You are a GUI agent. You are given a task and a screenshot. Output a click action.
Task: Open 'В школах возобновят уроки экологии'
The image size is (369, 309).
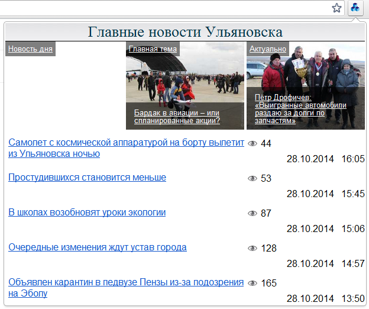tap(87, 213)
